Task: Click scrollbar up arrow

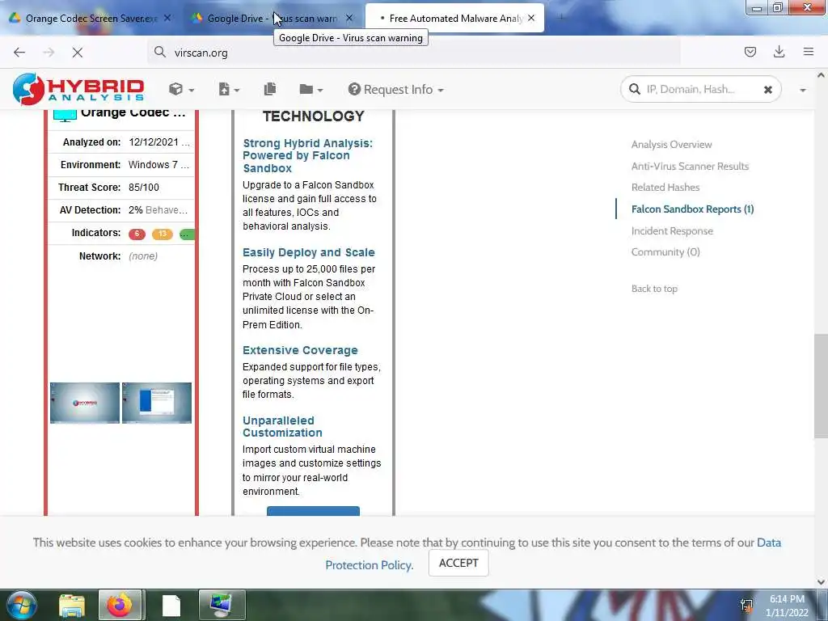Action: point(821,75)
